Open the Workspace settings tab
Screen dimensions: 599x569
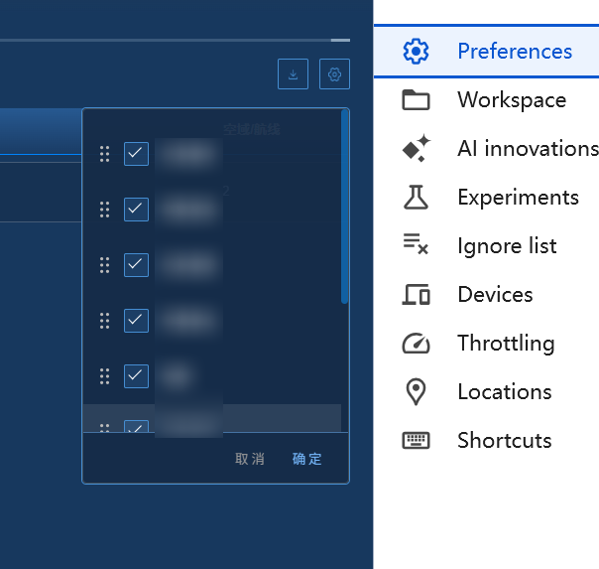[x=486, y=100]
